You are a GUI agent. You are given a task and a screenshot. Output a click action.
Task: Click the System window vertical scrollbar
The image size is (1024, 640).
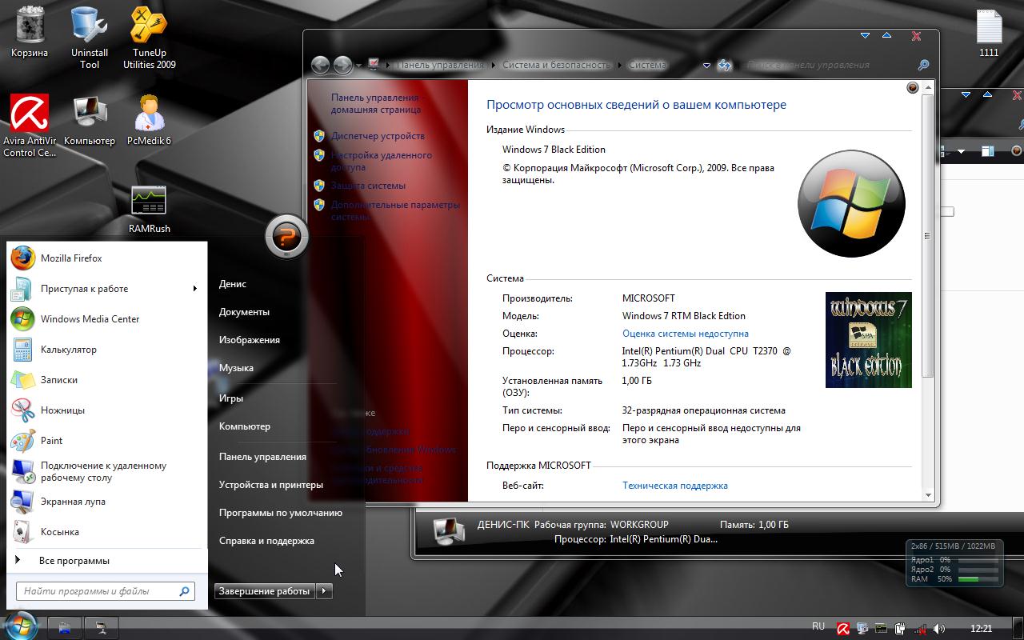tap(928, 236)
